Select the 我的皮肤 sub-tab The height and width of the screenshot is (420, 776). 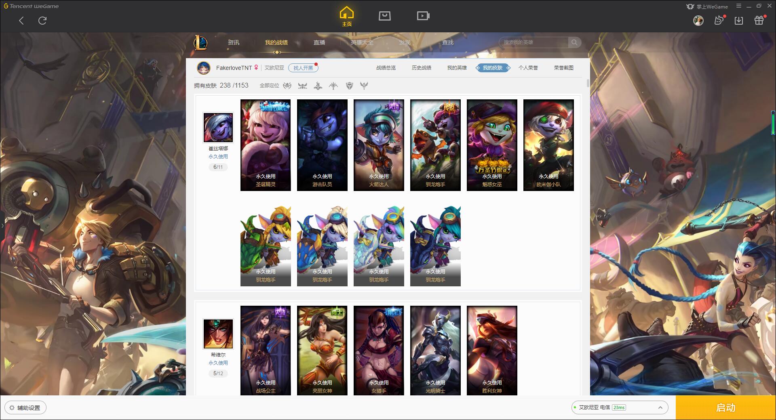pos(493,68)
